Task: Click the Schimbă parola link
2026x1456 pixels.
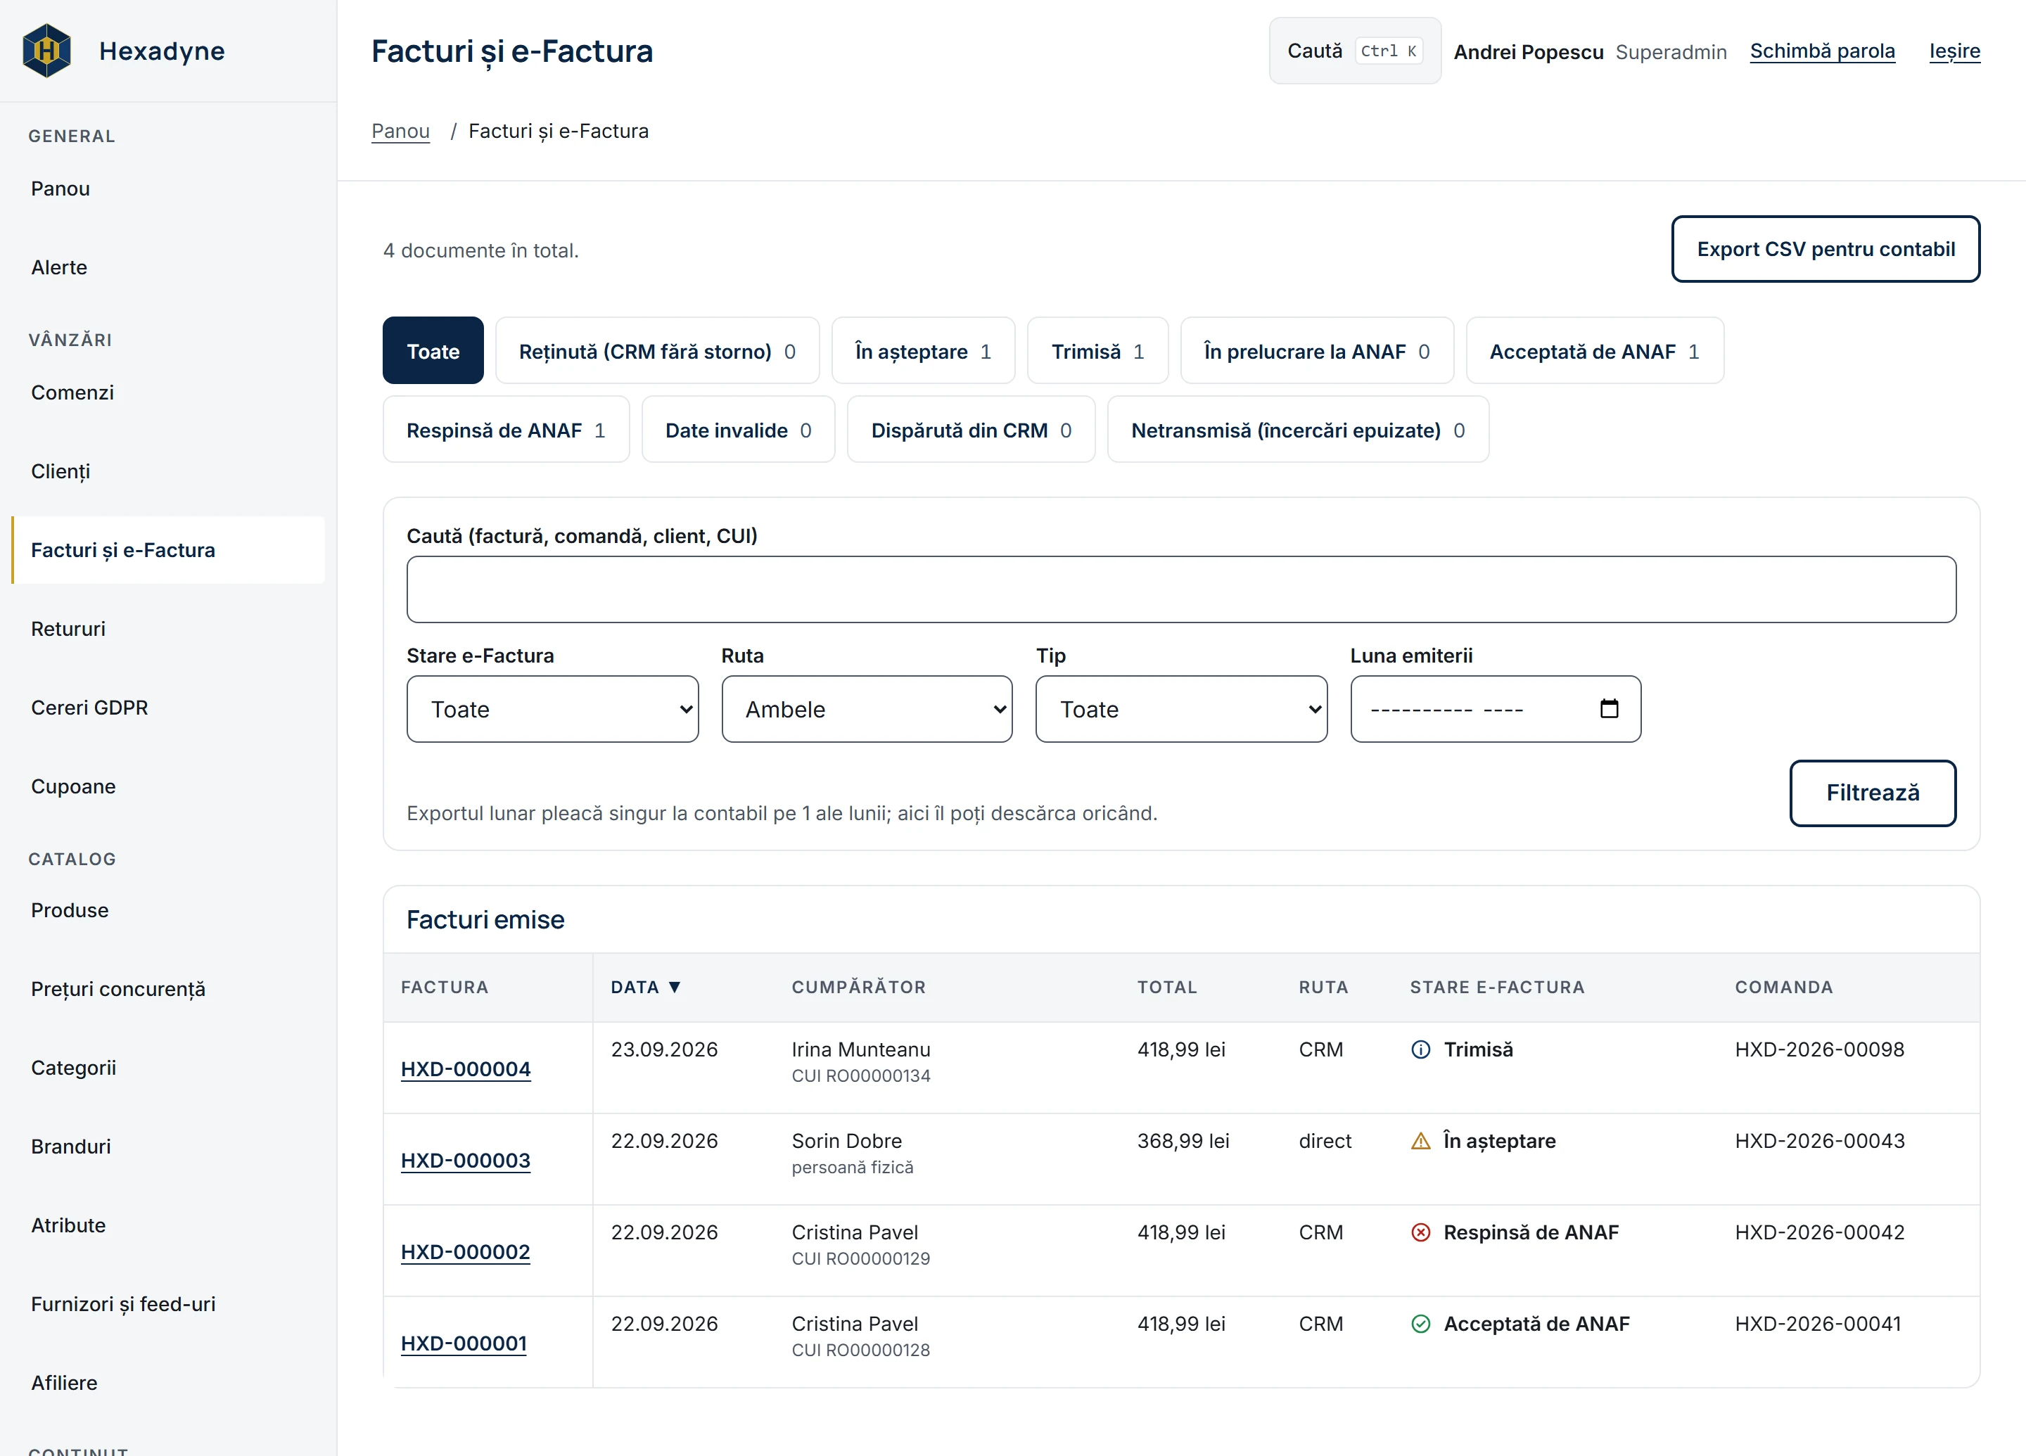Action: tap(1821, 51)
